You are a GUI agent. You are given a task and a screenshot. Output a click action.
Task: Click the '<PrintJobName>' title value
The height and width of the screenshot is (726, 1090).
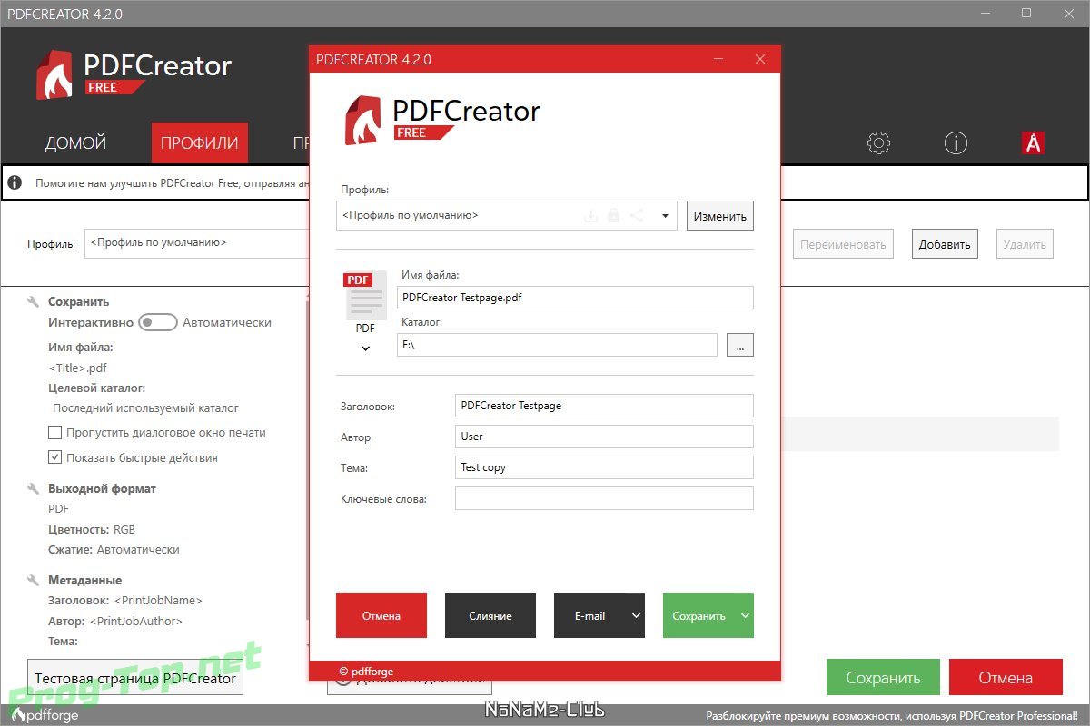[158, 601]
